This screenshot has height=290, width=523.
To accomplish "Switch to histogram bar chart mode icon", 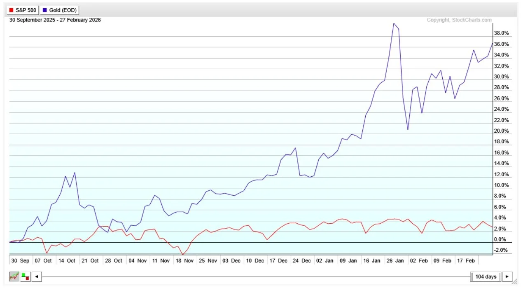I will tap(25, 277).
